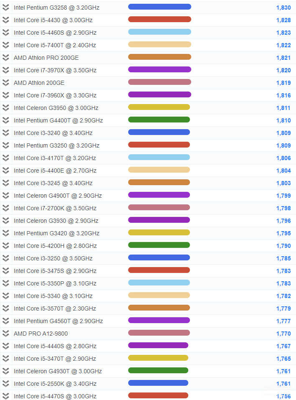Click the score 1,790 for Core i5-4200H
The height and width of the screenshot is (400, 296).
point(283,246)
